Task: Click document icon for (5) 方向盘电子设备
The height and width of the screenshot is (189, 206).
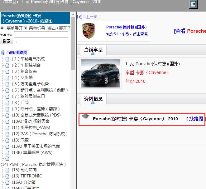Action: (x=7, y=84)
